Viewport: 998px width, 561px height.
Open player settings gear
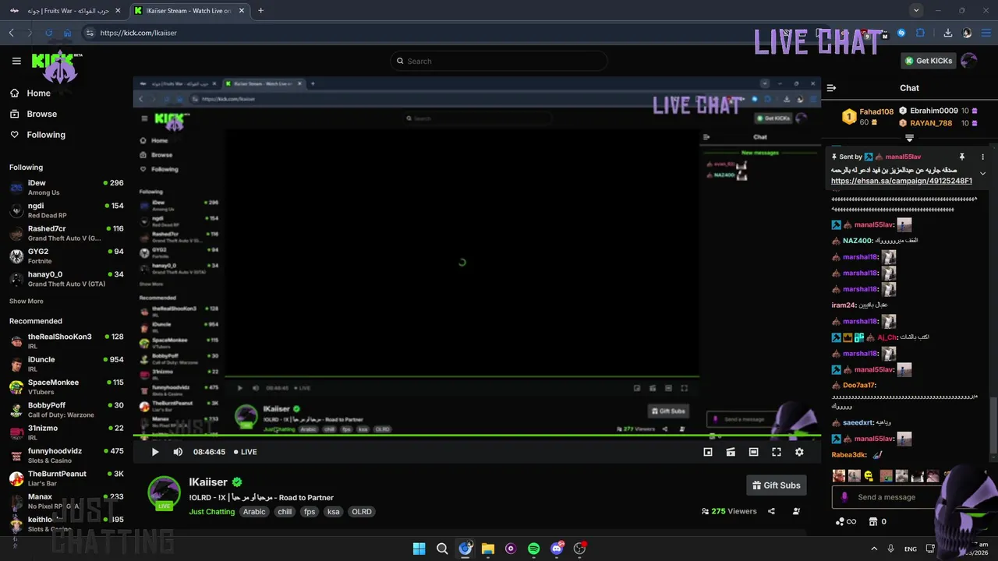pos(799,452)
